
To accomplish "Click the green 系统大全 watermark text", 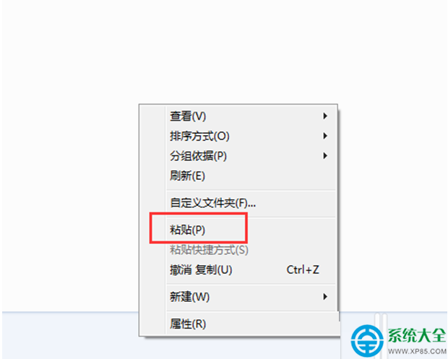I will (x=416, y=336).
